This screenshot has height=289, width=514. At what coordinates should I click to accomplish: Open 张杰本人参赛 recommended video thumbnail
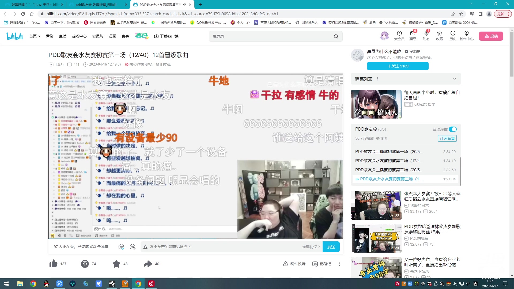(x=376, y=205)
